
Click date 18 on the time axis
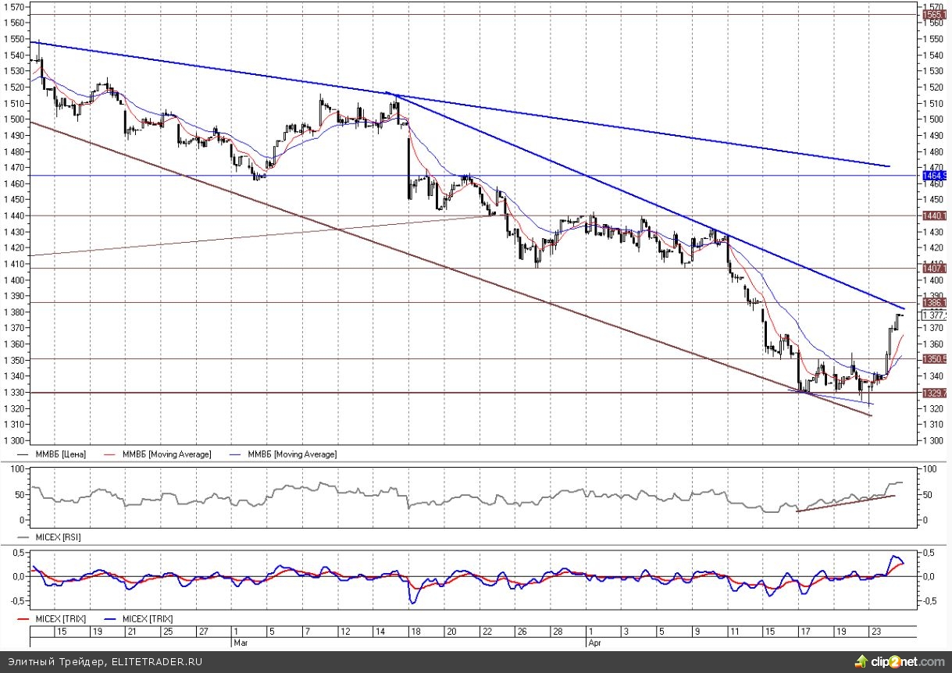click(x=416, y=631)
